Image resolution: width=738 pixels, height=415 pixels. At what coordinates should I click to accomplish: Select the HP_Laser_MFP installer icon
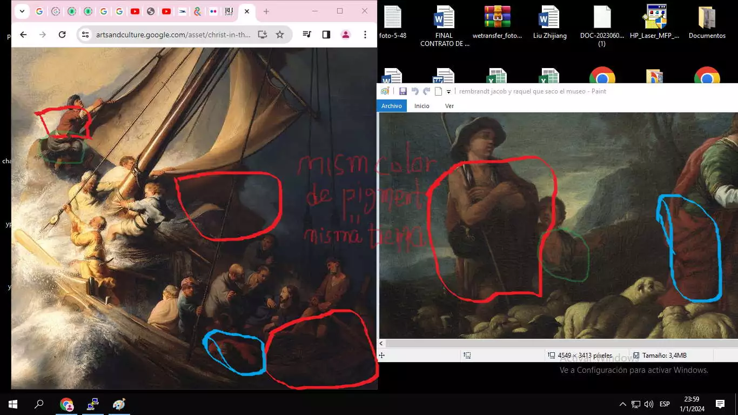pyautogui.click(x=654, y=23)
